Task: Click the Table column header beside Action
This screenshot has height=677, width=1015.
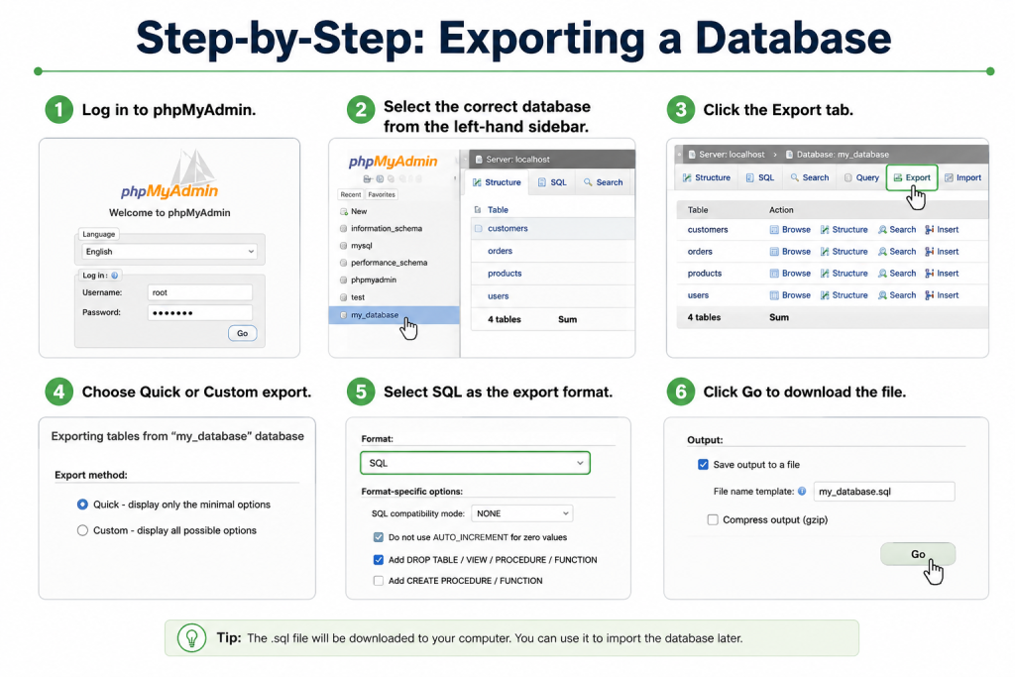Action: (x=698, y=210)
